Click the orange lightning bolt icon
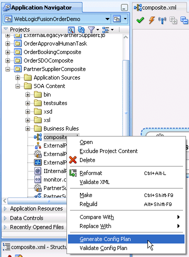 click(x=151, y=20)
